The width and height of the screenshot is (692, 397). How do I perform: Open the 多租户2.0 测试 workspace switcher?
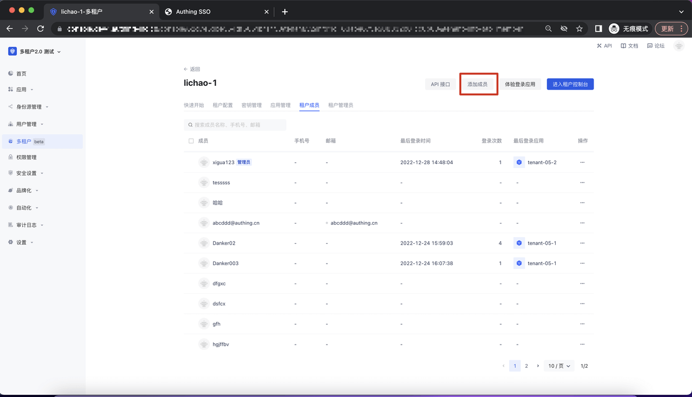pyautogui.click(x=35, y=51)
